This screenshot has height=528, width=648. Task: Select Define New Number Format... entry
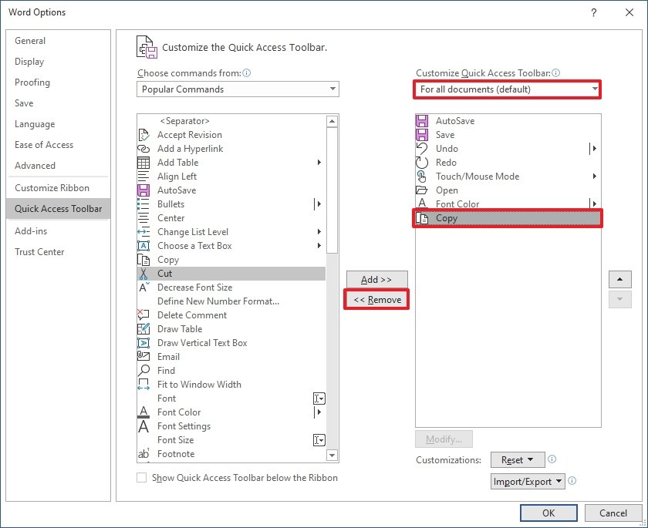(231, 301)
